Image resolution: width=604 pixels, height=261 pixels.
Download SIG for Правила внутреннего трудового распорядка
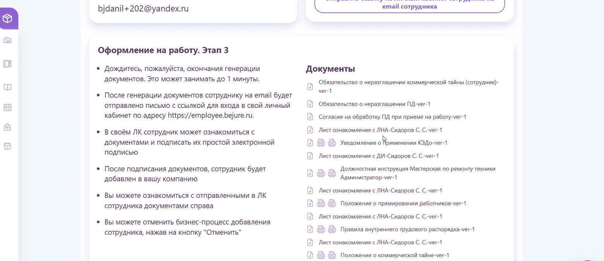(x=321, y=229)
